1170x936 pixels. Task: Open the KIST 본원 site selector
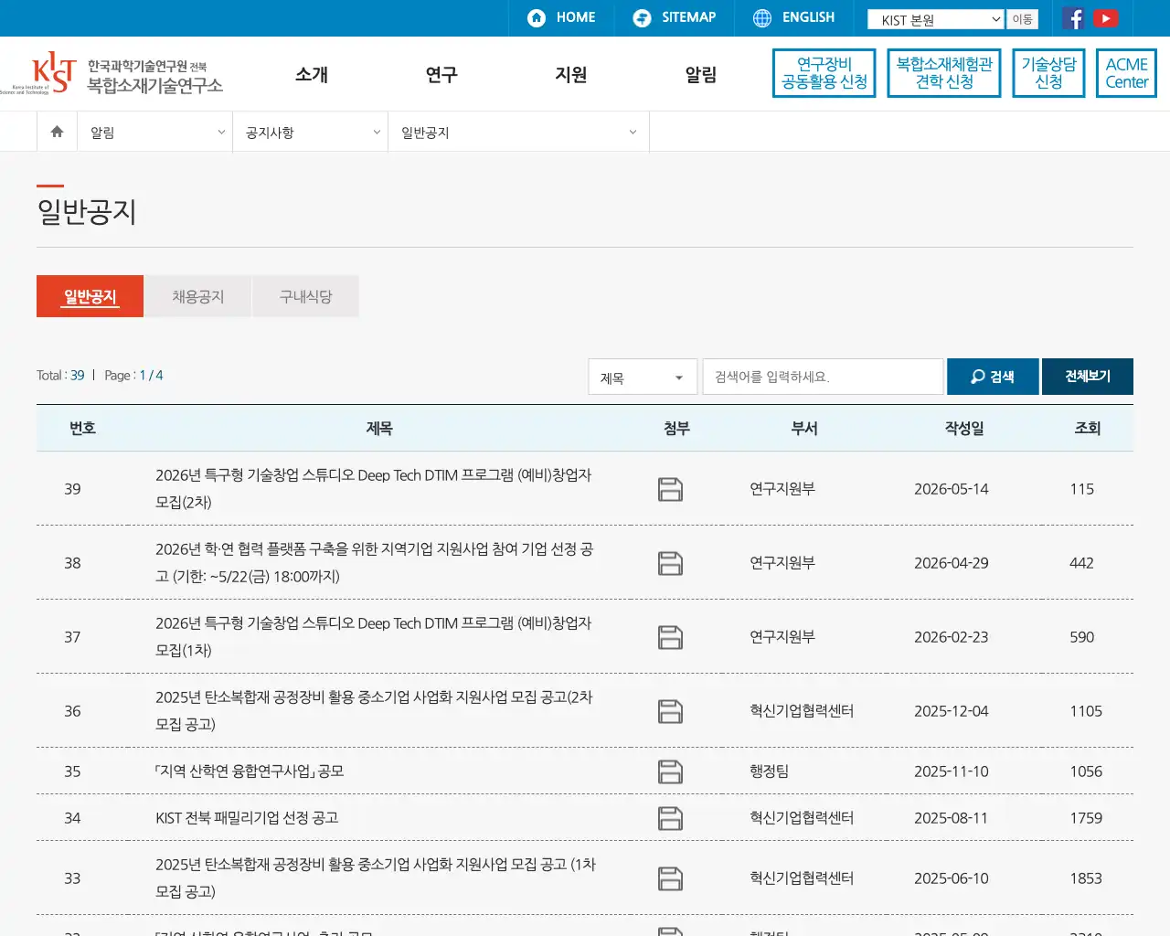coord(936,19)
